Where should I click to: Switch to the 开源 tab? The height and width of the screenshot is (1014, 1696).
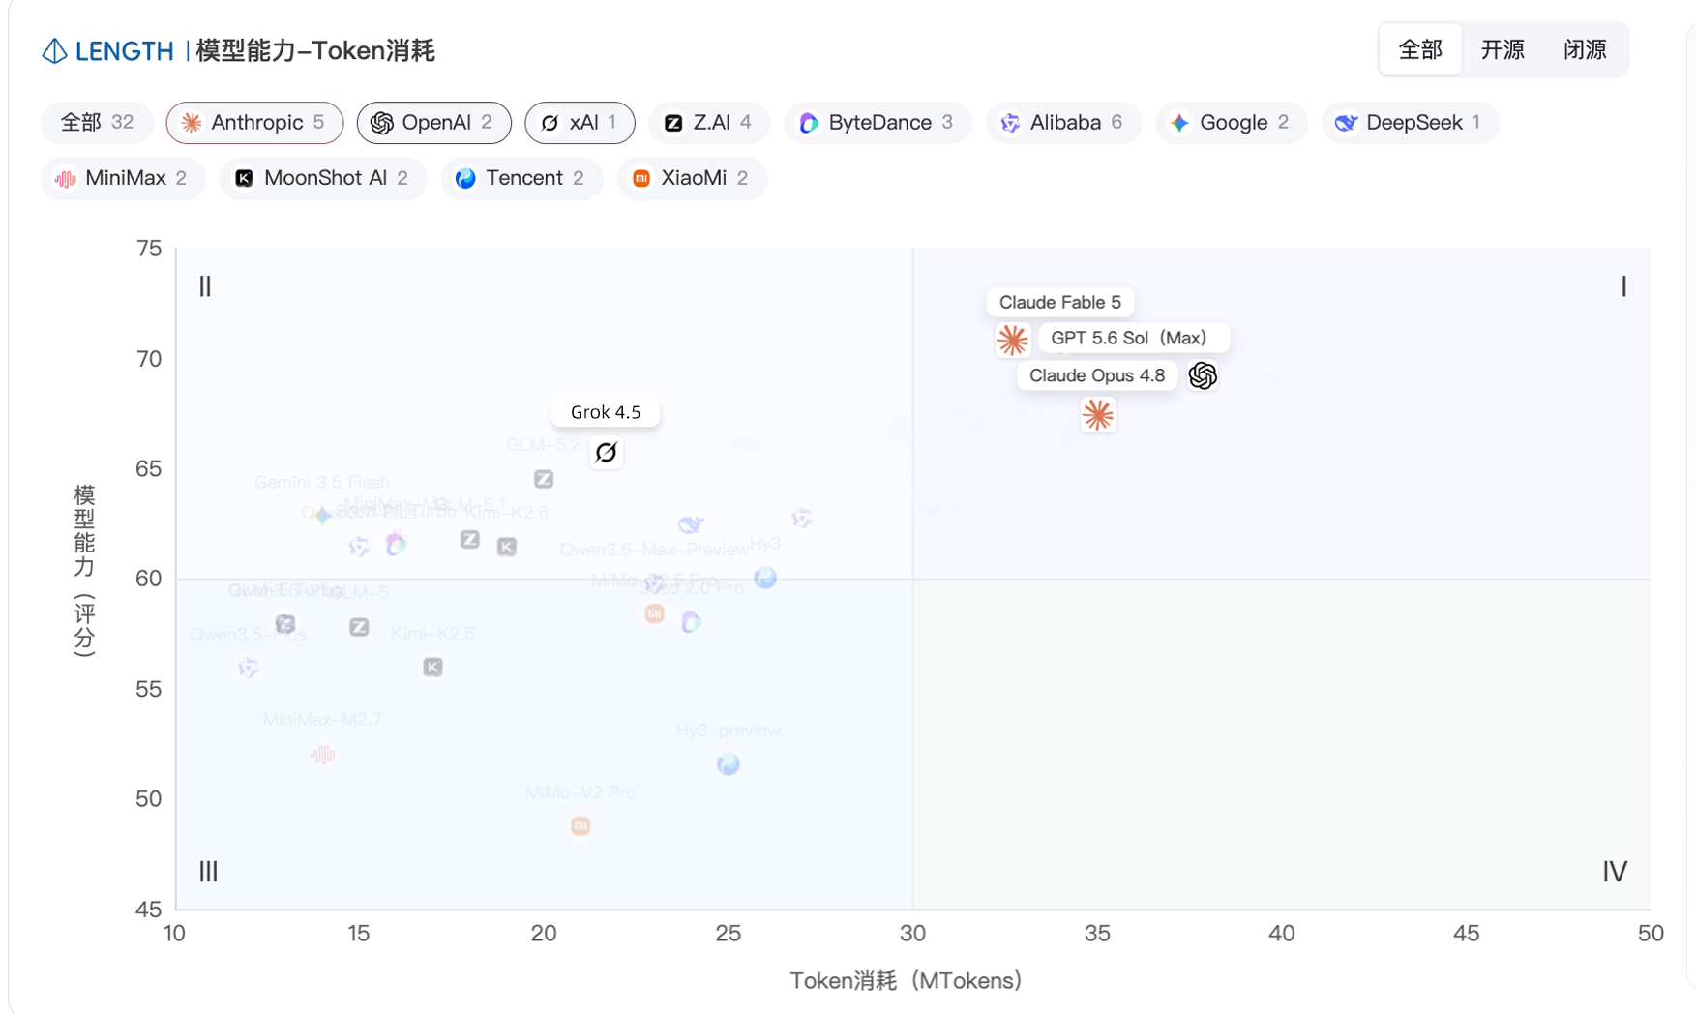tap(1503, 49)
